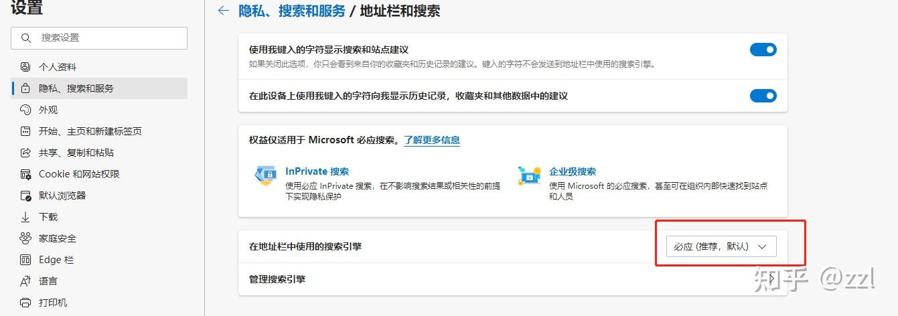
Task: Click the 地址栏和搜索 page title text
Action: [x=400, y=11]
